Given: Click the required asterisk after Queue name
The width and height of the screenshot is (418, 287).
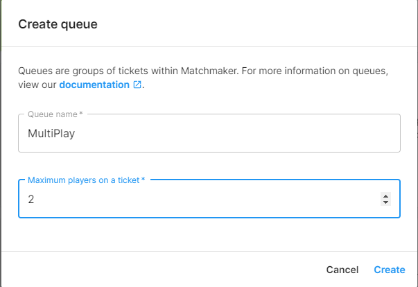Looking at the screenshot, I should [x=81, y=113].
